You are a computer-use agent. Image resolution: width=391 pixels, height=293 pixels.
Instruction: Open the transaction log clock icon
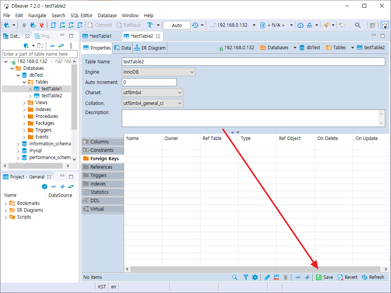pos(195,25)
